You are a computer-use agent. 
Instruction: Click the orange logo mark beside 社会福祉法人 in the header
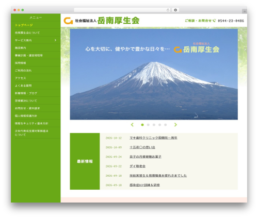click(68, 21)
